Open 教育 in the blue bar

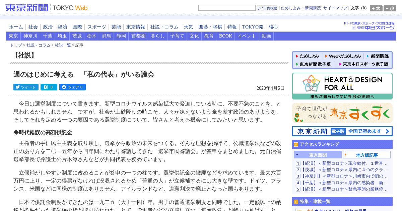209,36
